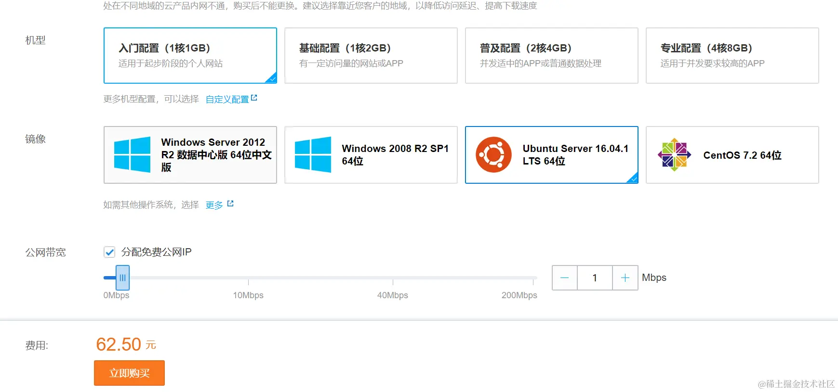
Task: Choose the 基础配置 (1核2GB) option
Action: [x=371, y=55]
